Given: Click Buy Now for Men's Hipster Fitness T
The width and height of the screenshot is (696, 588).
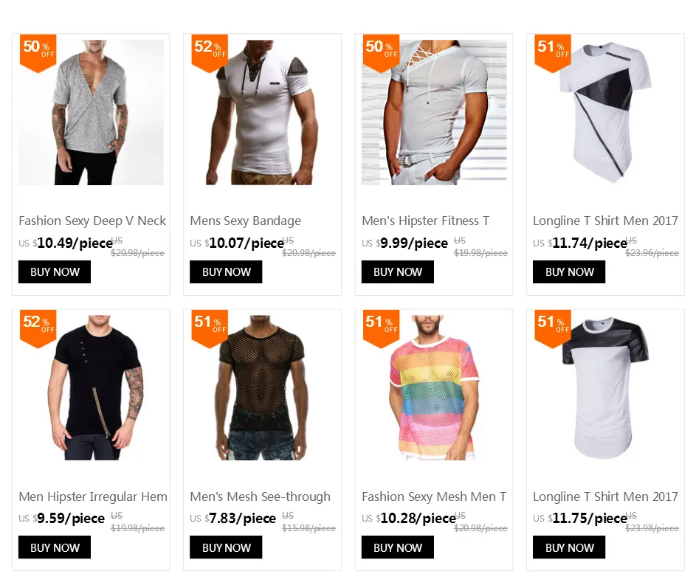Looking at the screenshot, I should pos(398,272).
